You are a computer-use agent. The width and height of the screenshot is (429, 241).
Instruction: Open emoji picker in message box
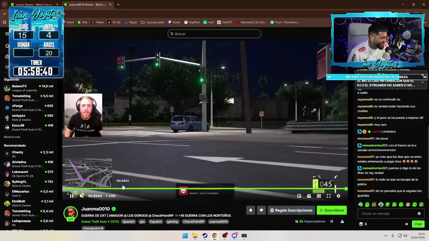point(419,214)
